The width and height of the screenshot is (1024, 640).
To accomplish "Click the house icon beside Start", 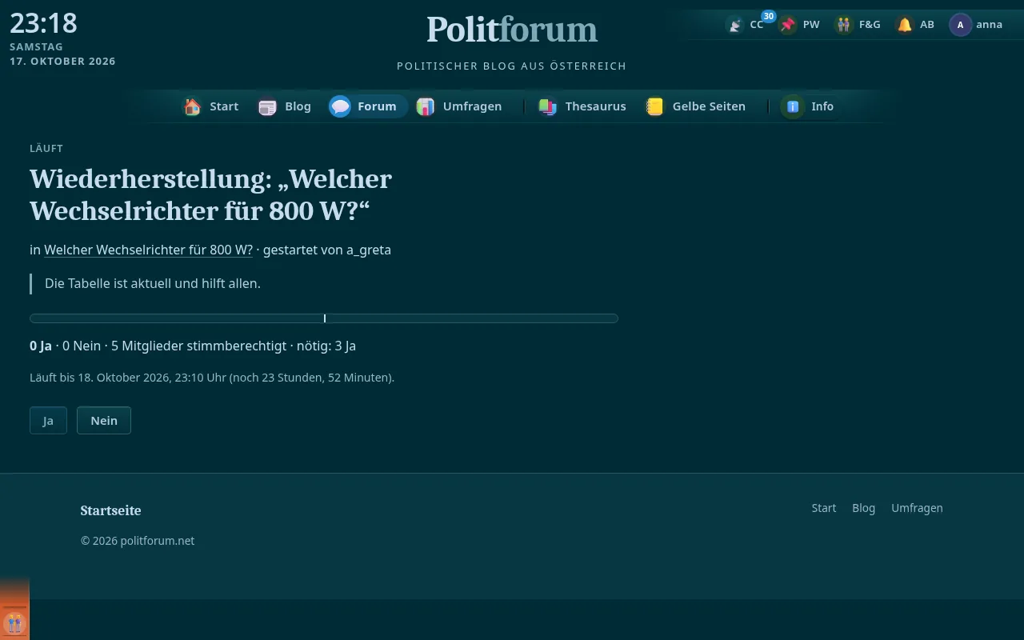I will pos(192,106).
